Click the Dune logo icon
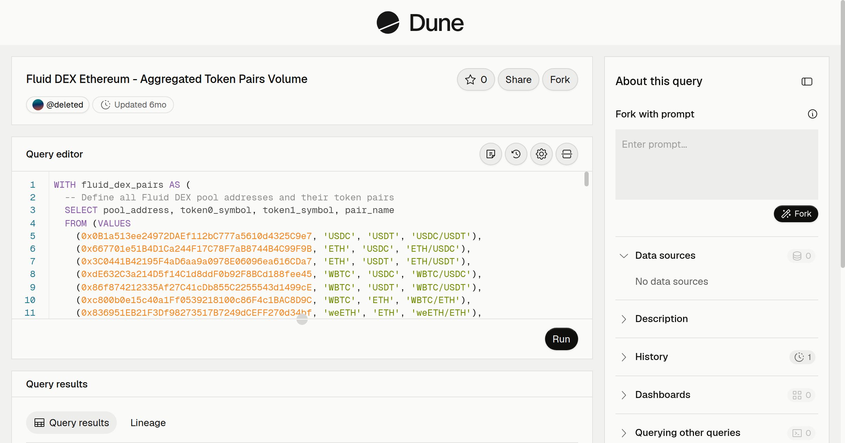The height and width of the screenshot is (443, 845). pyautogui.click(x=388, y=23)
